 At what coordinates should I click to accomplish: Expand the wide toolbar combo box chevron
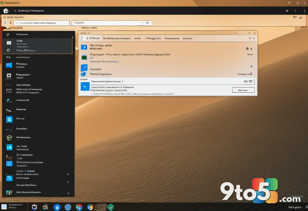(x=142, y=23)
